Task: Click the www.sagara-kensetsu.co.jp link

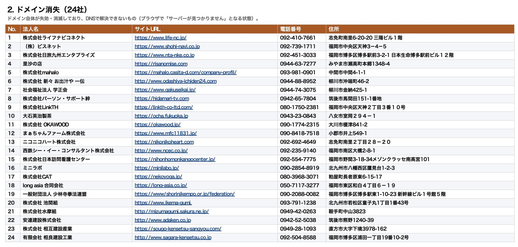Action: point(173,238)
